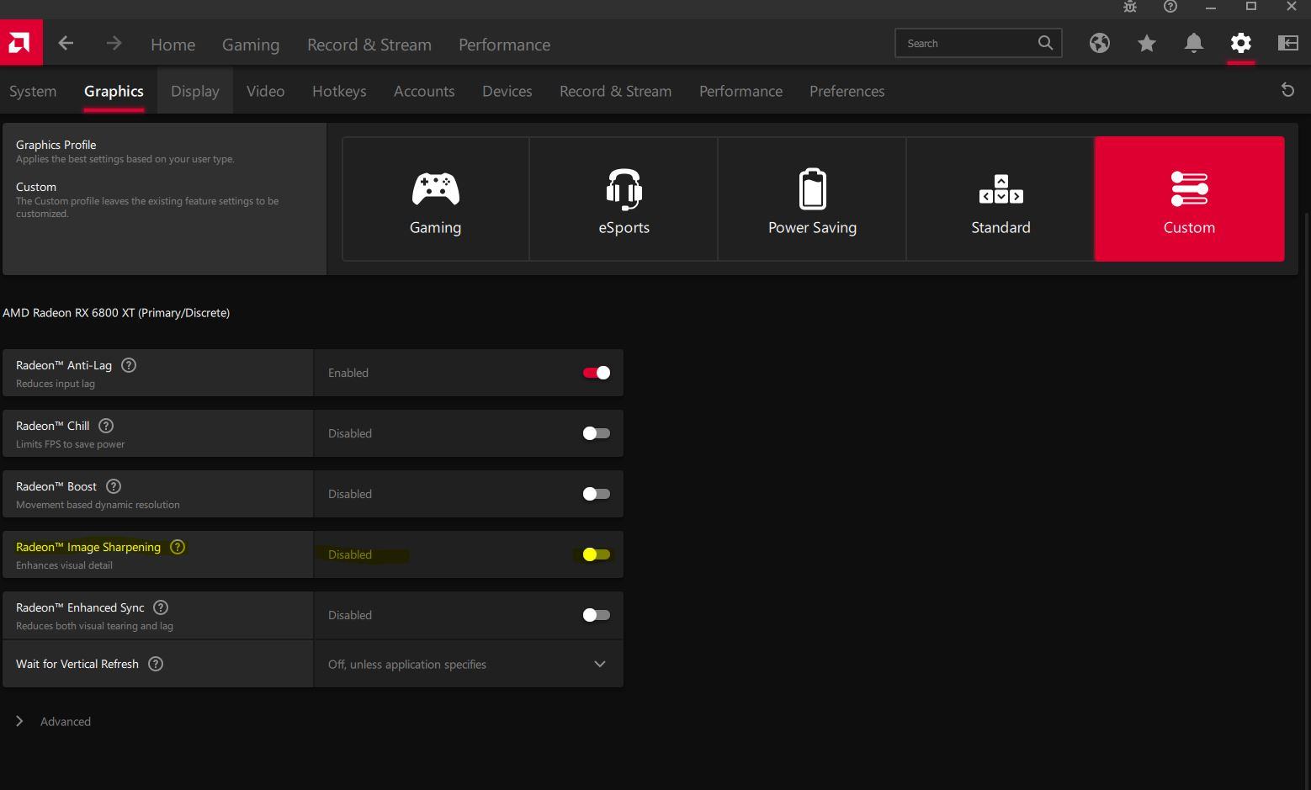
Task: Select the eSports profile card
Action: 624,199
